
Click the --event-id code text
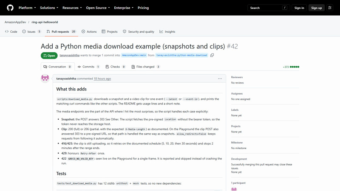190,99
